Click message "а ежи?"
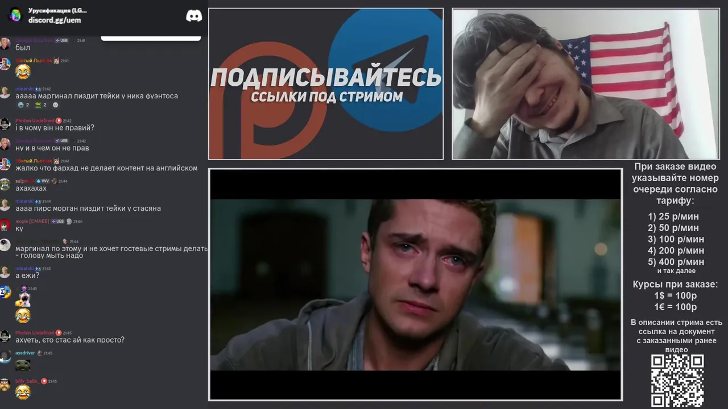The image size is (728, 409). click(x=27, y=276)
